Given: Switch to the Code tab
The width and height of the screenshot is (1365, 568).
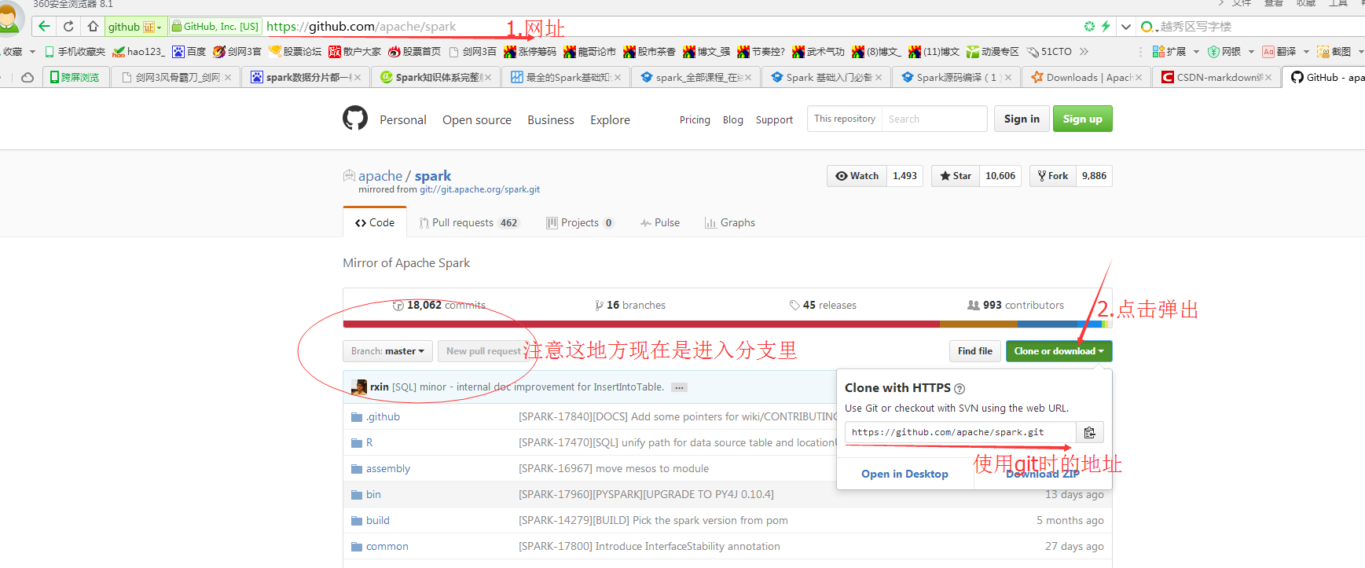Looking at the screenshot, I should click(x=375, y=222).
